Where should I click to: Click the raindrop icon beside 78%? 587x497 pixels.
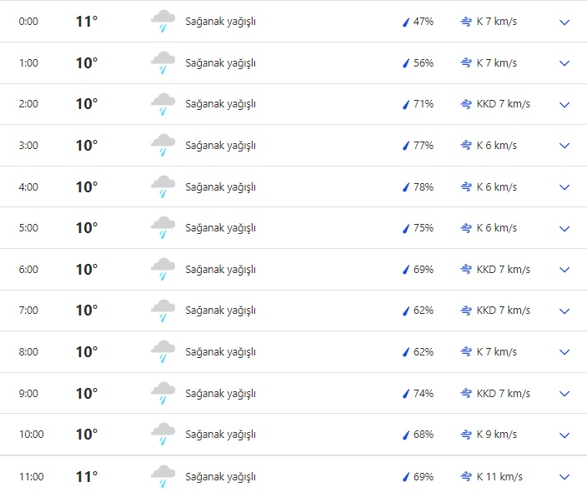tap(407, 187)
